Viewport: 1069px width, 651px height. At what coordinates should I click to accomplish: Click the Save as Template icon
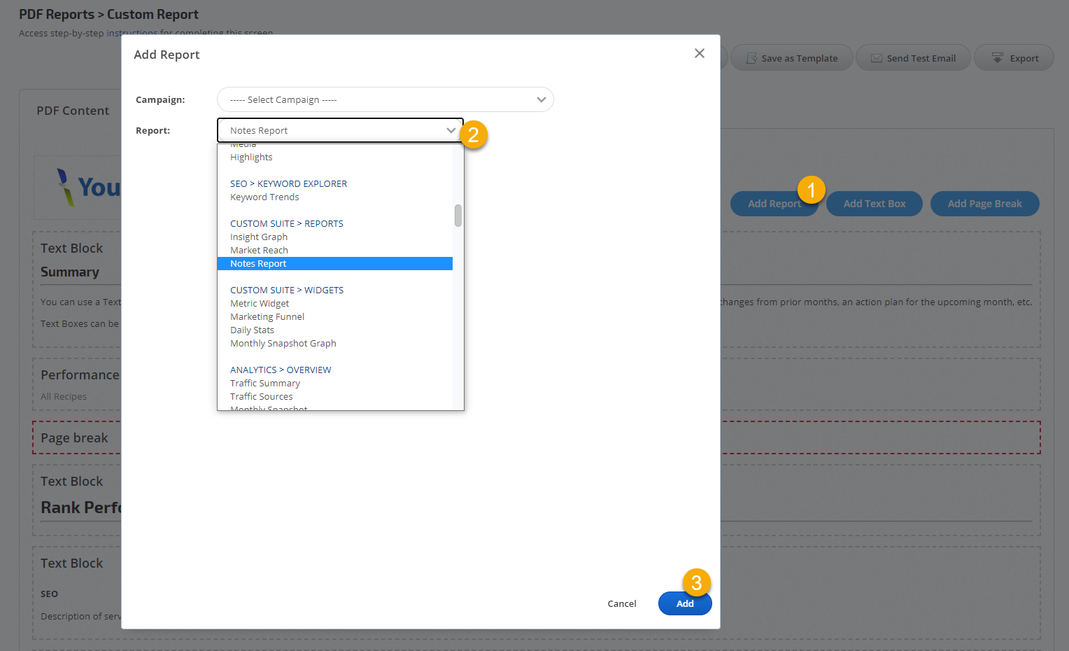[751, 58]
